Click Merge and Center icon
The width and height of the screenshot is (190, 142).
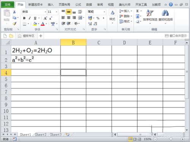pos(80,18)
